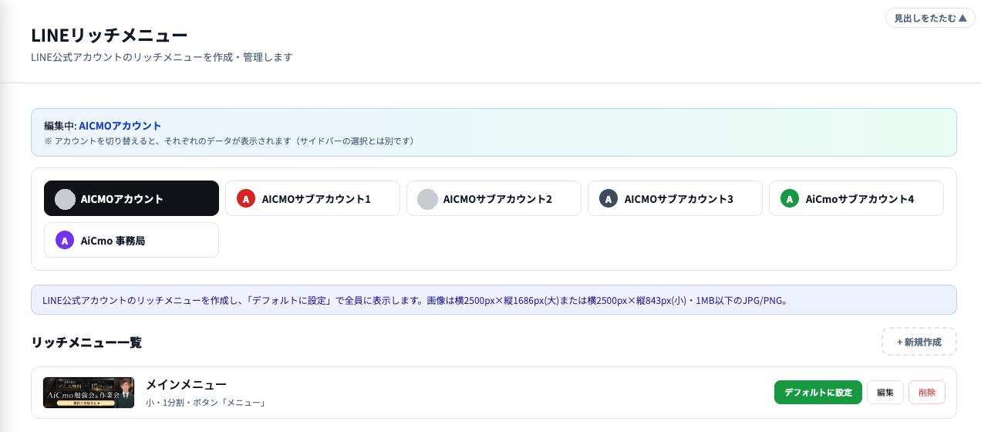
Task: Open the メインメニュー thumbnail image
Action: pos(89,393)
